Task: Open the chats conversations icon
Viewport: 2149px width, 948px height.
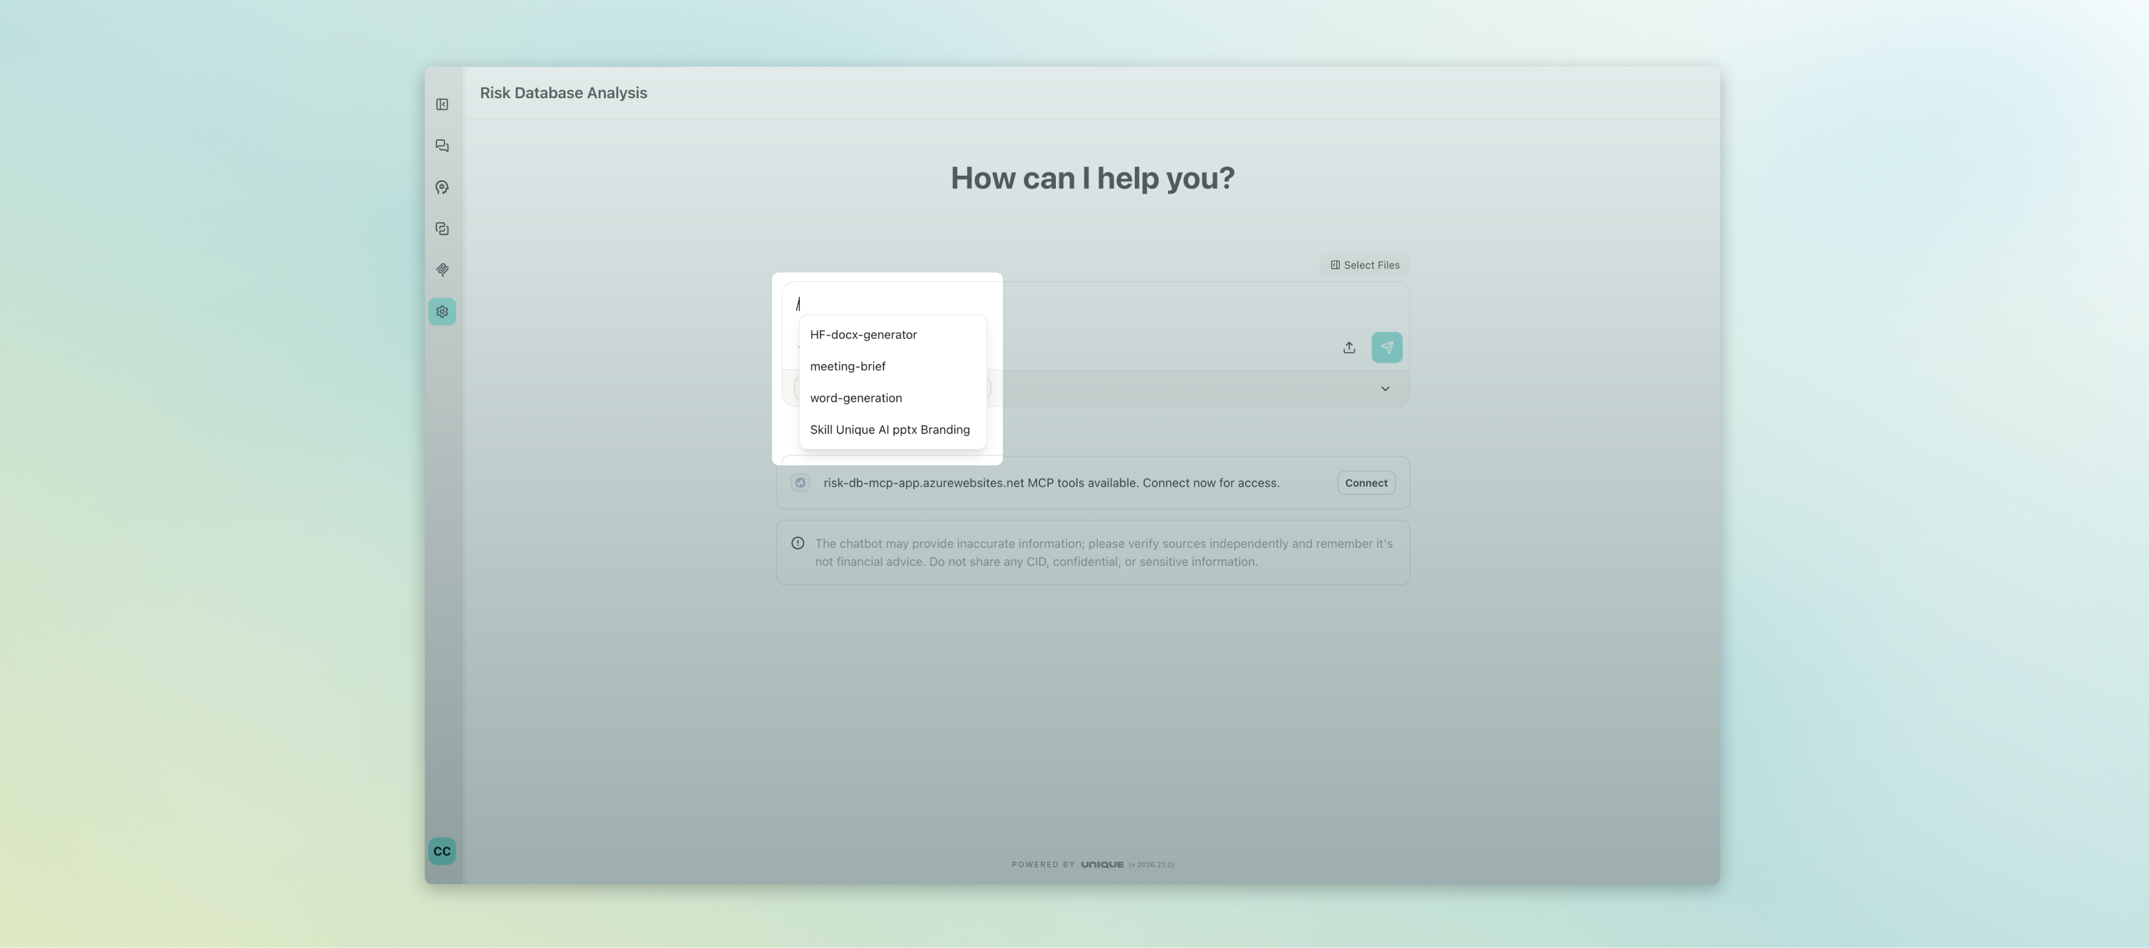Action: pyautogui.click(x=442, y=146)
